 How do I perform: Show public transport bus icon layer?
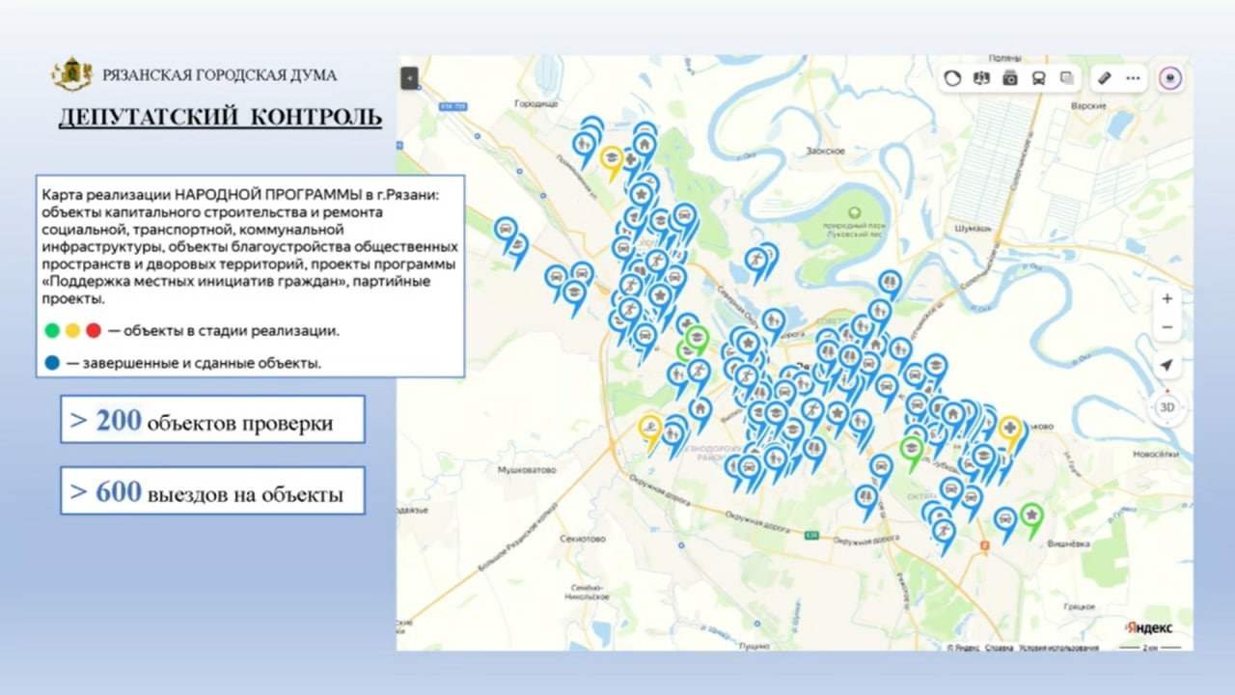coord(1039,78)
